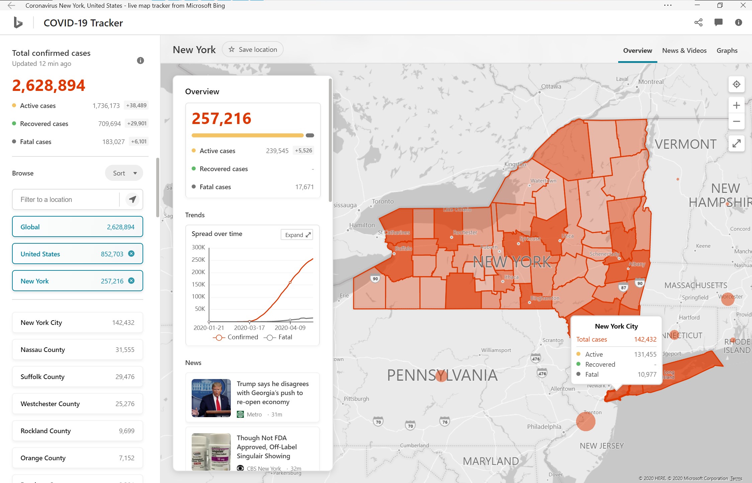The height and width of the screenshot is (483, 752).
Task: Click the share icon in header
Action: tap(698, 22)
